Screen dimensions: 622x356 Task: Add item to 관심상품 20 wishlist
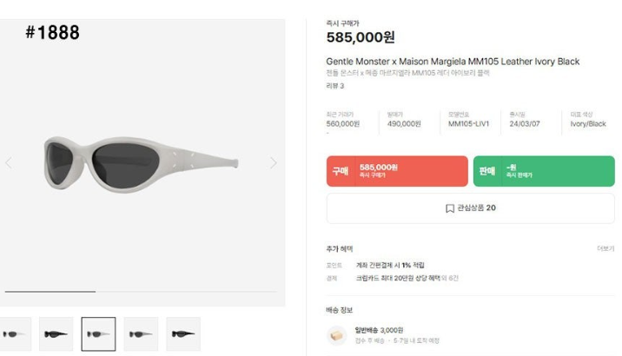[x=471, y=208]
